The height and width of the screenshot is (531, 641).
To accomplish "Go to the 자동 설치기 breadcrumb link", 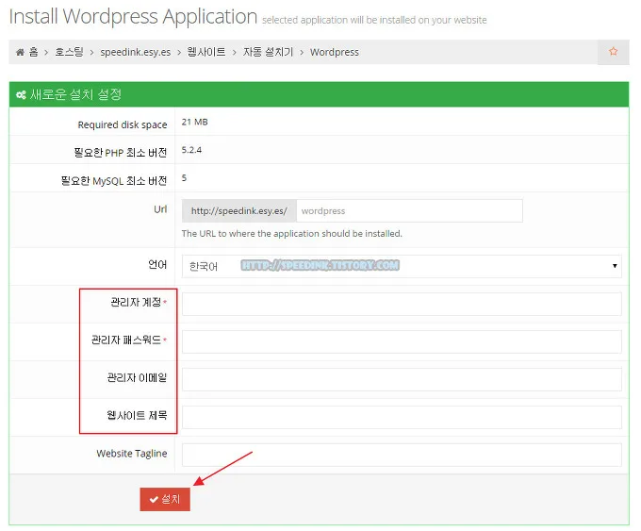I will (x=268, y=52).
